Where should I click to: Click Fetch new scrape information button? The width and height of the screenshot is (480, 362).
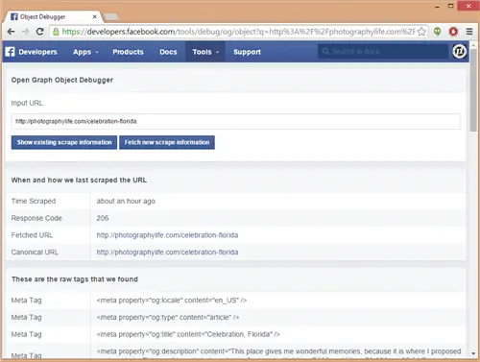[x=167, y=142]
